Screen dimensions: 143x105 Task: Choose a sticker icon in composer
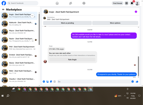[51, 82]
